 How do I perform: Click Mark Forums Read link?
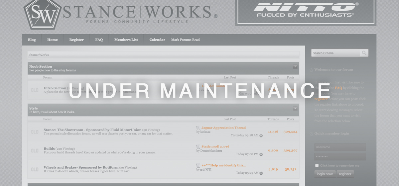tap(185, 40)
